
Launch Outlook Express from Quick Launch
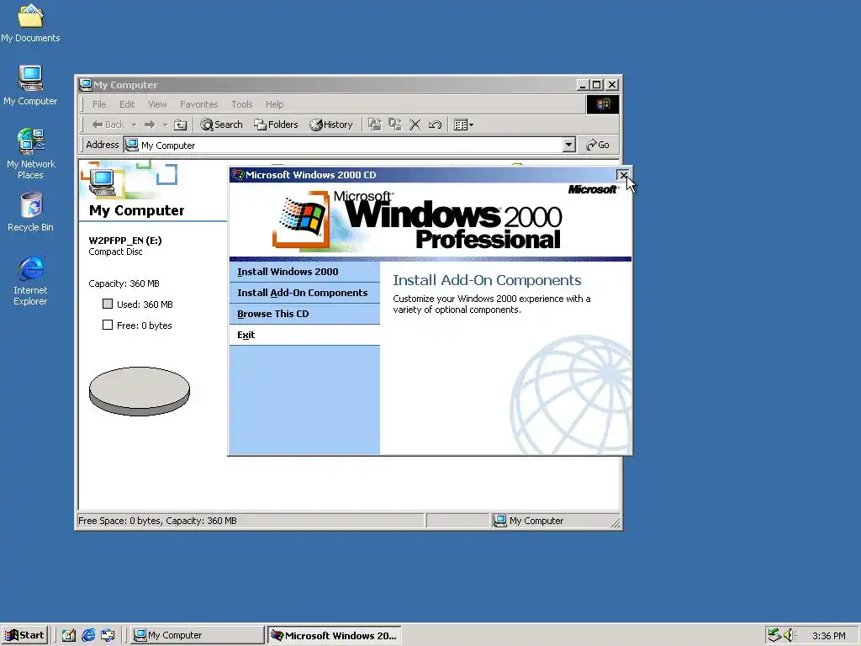(x=108, y=635)
